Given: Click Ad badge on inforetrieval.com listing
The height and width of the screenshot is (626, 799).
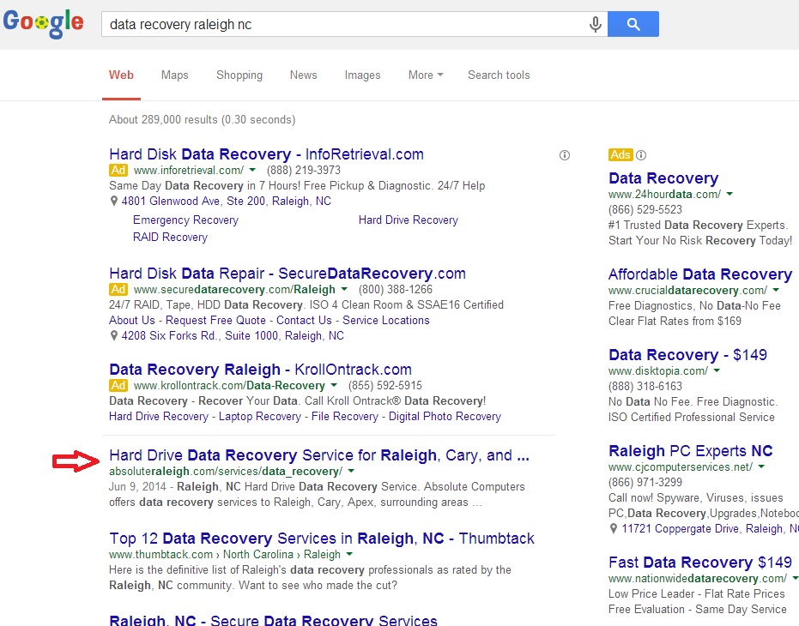Looking at the screenshot, I should coord(118,170).
